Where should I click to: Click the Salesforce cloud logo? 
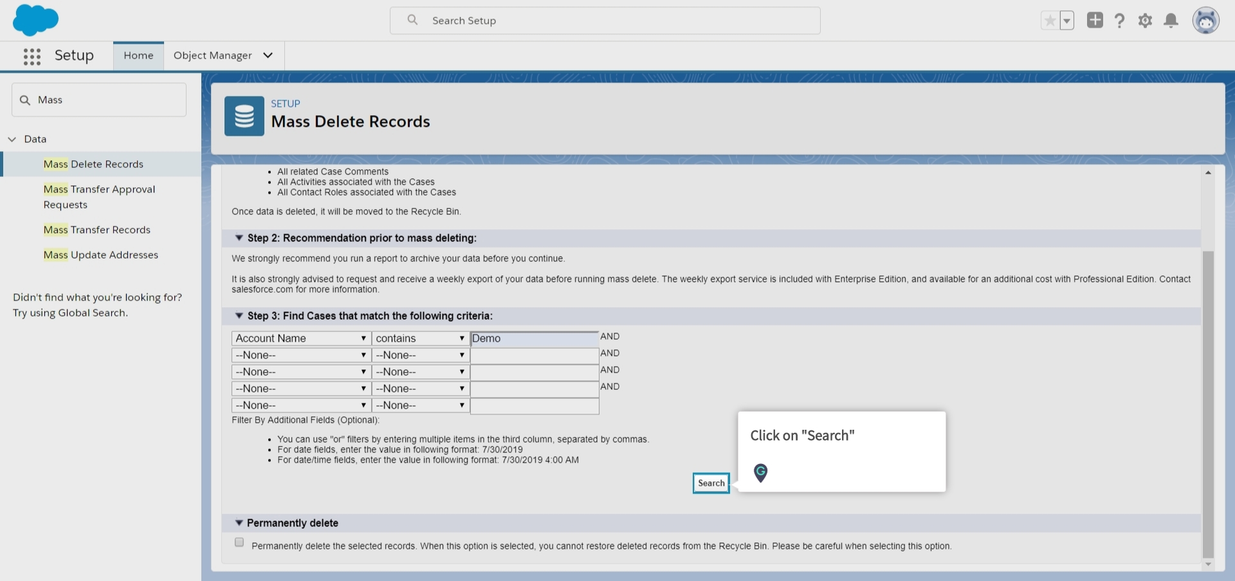pyautogui.click(x=35, y=20)
